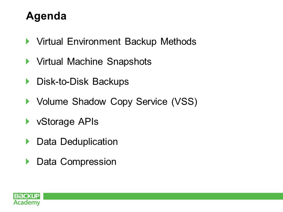This screenshot has height=212, width=283.
Task: Select the Virtual Machine Snapshots text
Action: (94, 62)
